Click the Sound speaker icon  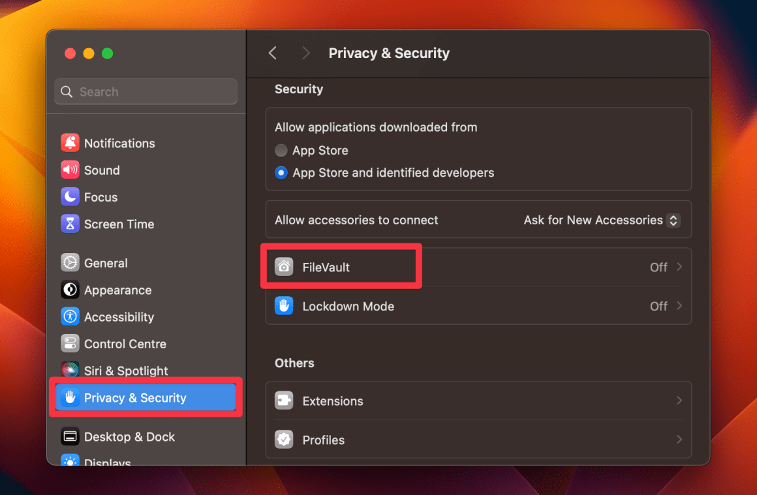click(70, 170)
